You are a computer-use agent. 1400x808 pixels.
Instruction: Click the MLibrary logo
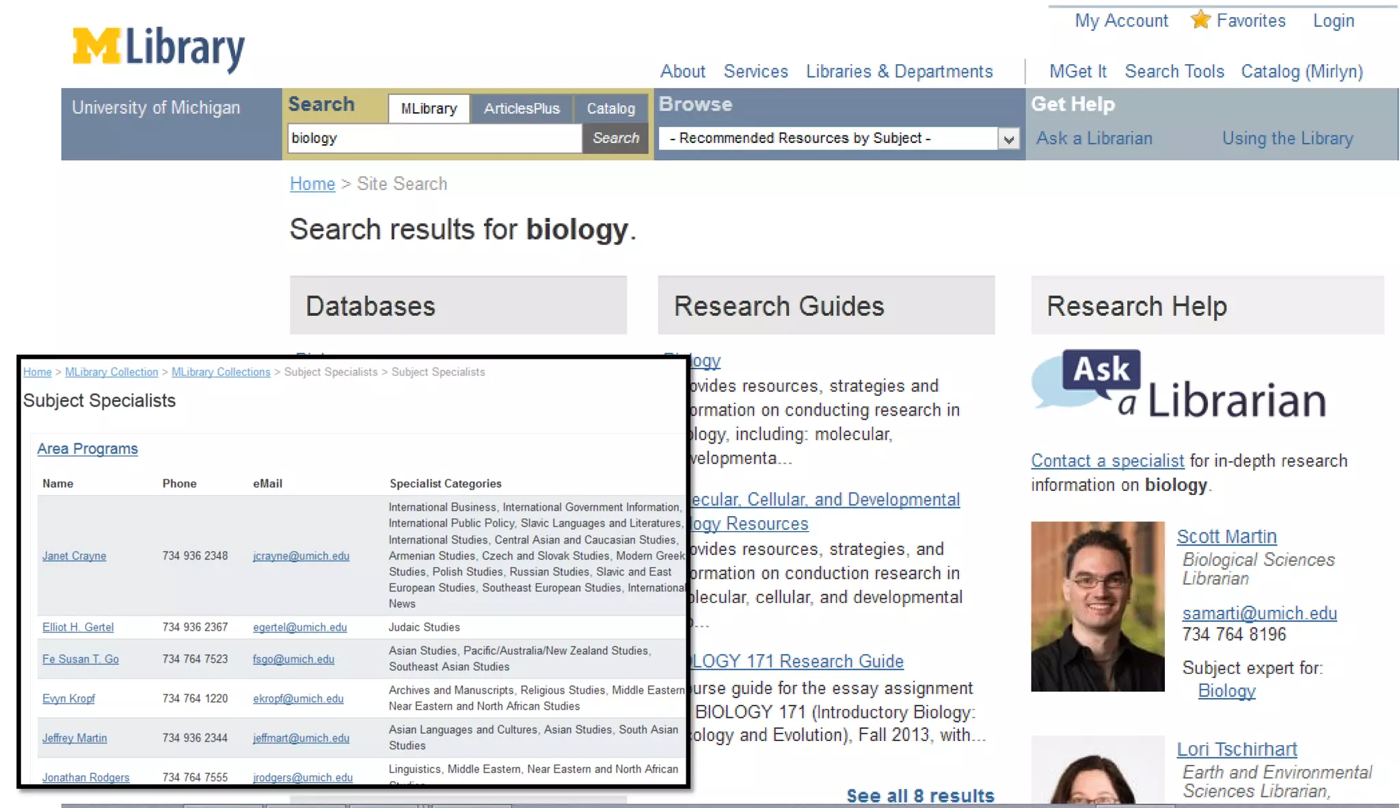(159, 48)
